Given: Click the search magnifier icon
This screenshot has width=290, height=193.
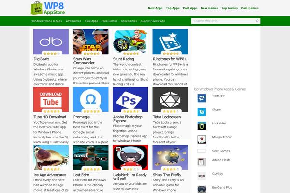Looking at the screenshot, I should click(257, 21).
